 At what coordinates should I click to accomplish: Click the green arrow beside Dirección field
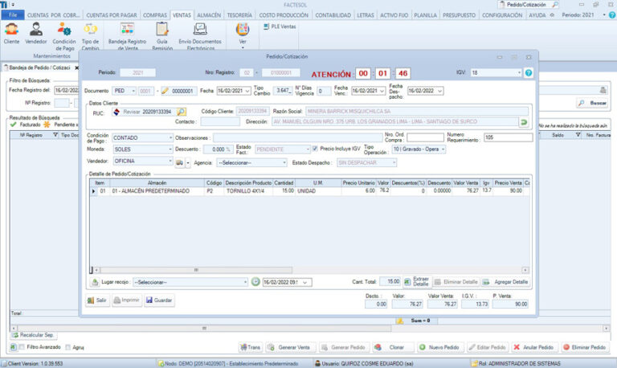[x=524, y=122]
